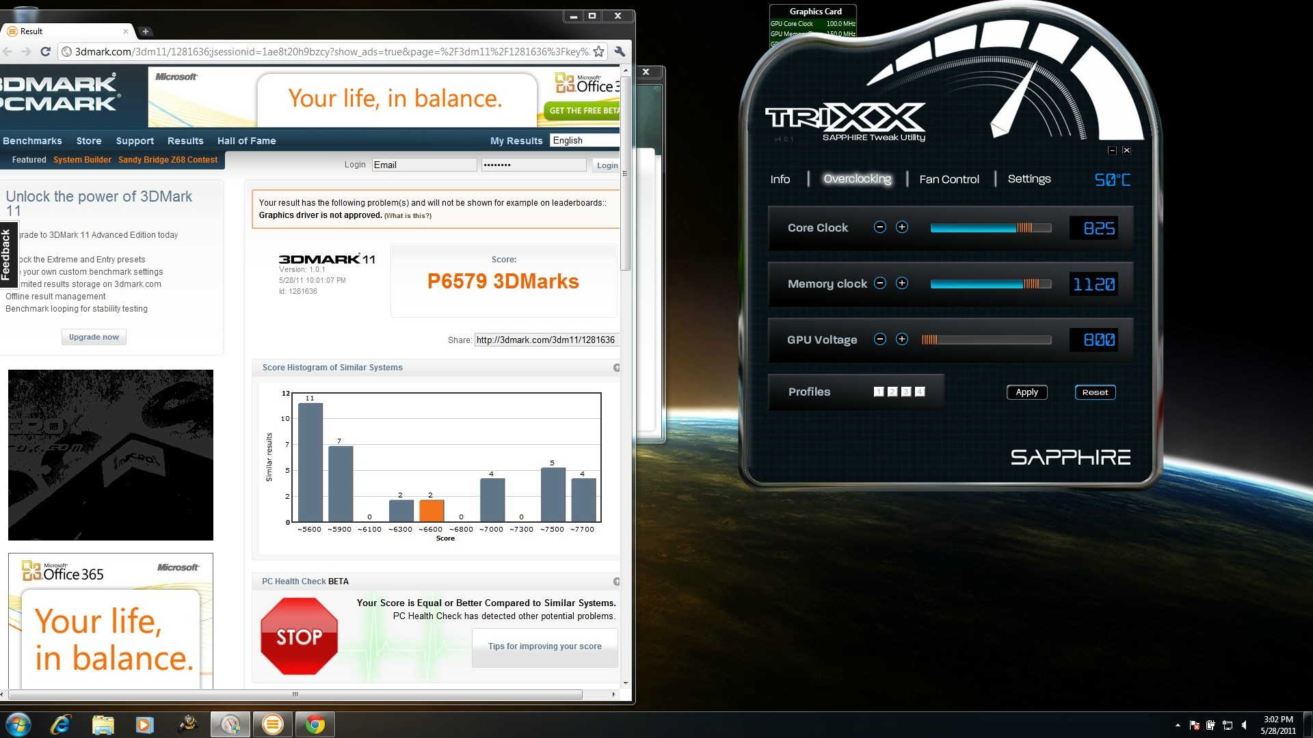Screen dimensions: 1313x738
Task: Open the Hall of Fame page
Action: pos(246,141)
